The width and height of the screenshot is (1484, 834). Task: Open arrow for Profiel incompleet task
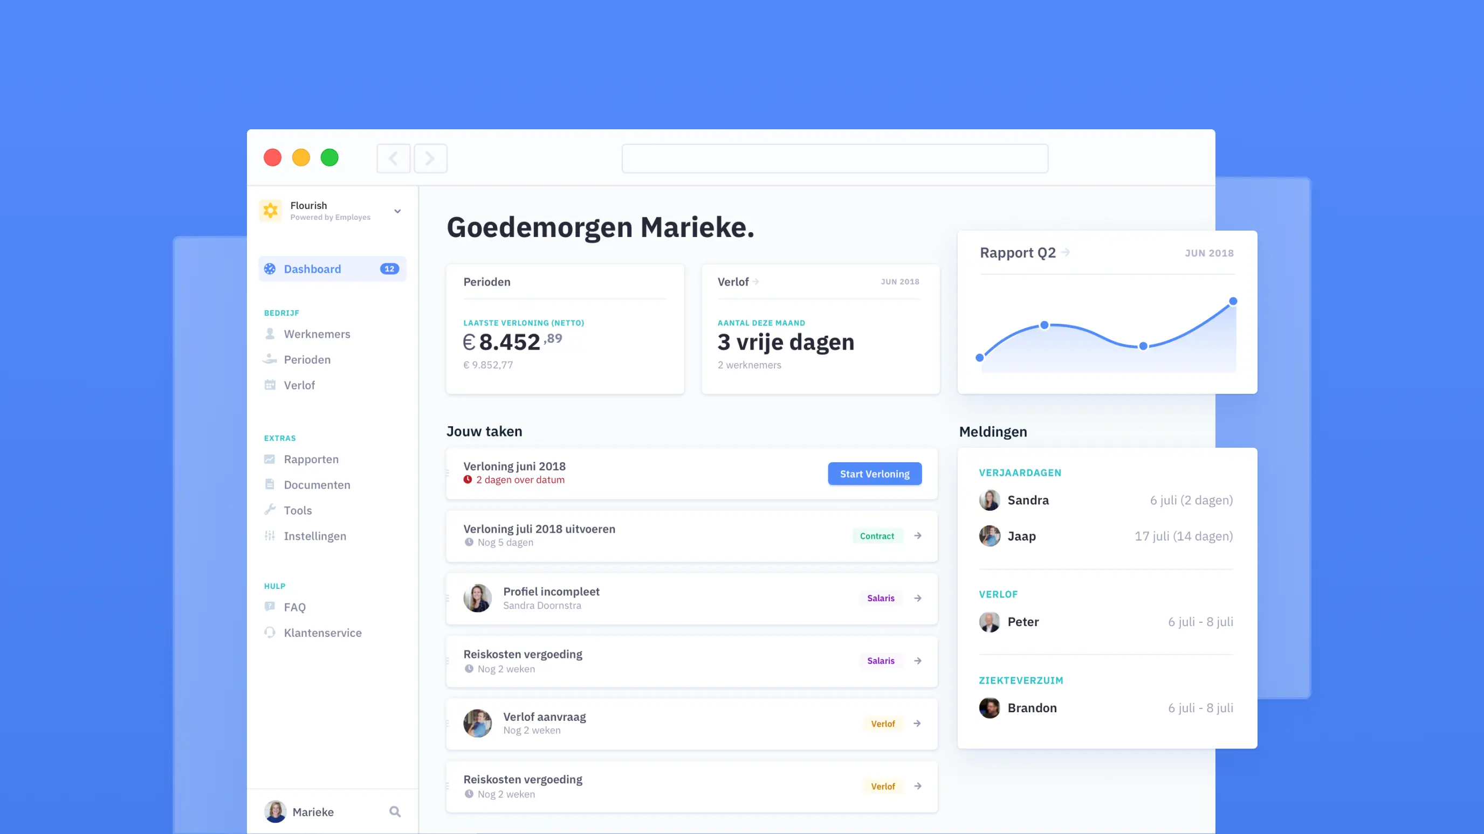918,599
